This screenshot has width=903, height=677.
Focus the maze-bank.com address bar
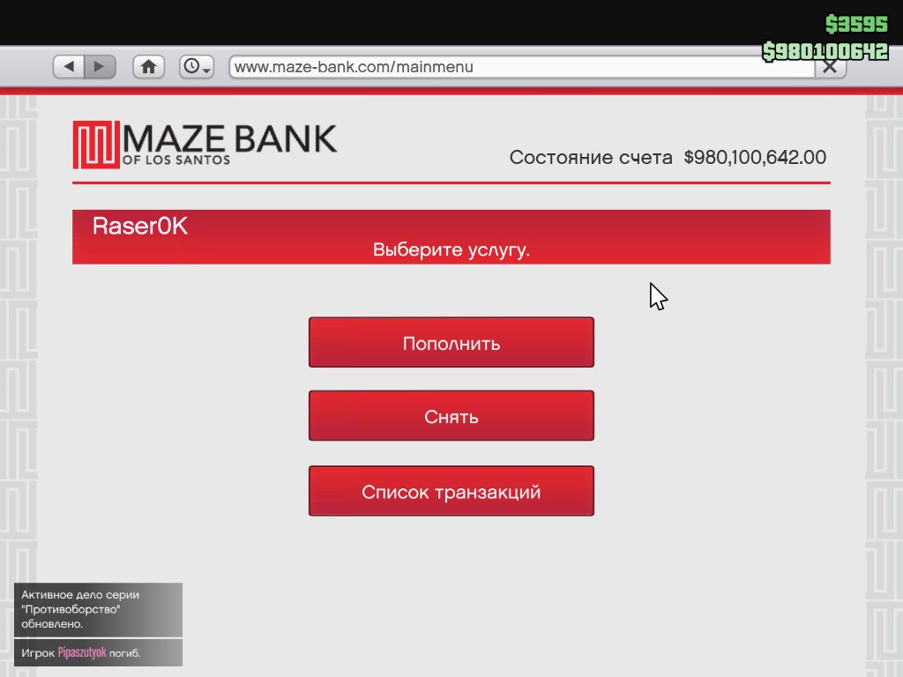[x=522, y=67]
